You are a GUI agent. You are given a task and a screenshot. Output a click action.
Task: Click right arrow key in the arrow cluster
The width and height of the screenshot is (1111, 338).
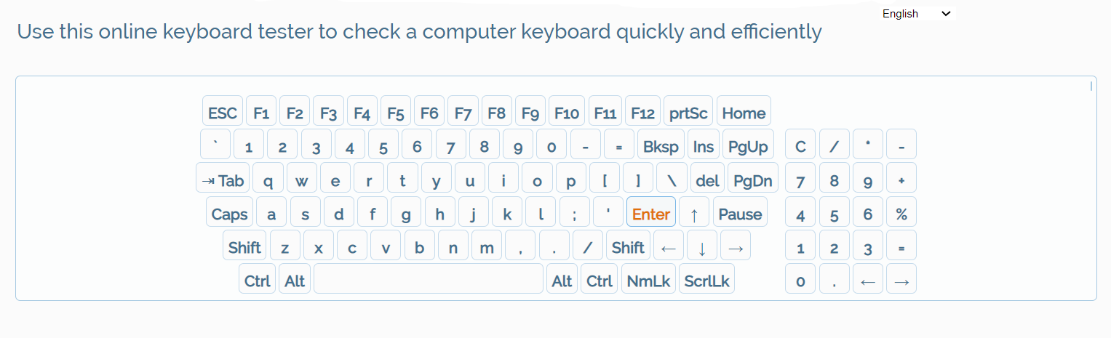click(735, 247)
